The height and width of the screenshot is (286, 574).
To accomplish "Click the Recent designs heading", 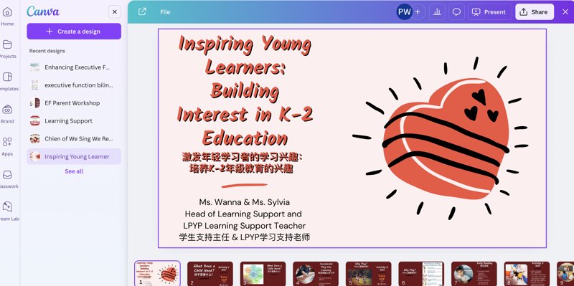I will pos(47,51).
